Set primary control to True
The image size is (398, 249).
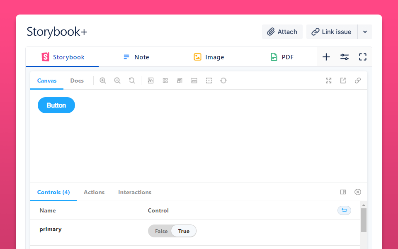tap(184, 231)
